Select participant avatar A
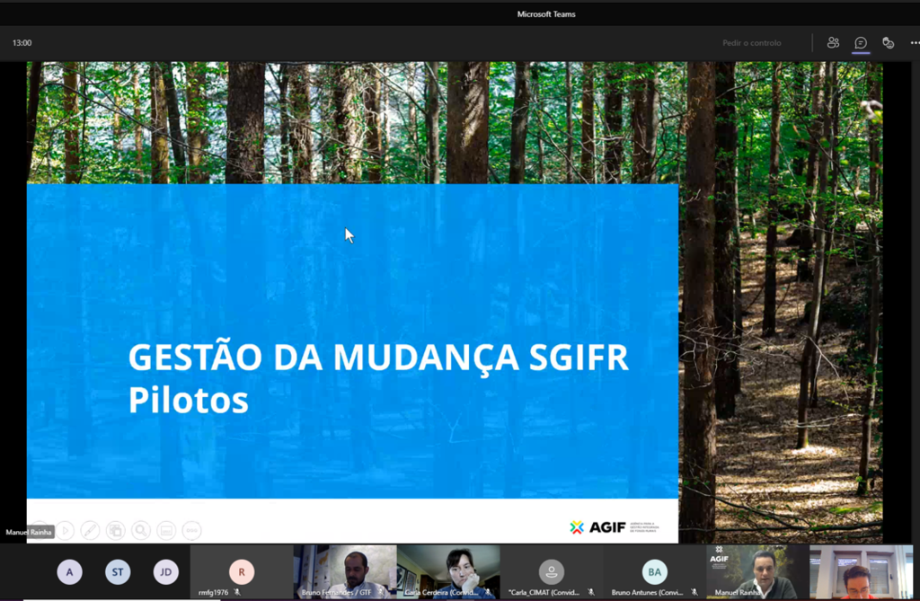 tap(69, 572)
